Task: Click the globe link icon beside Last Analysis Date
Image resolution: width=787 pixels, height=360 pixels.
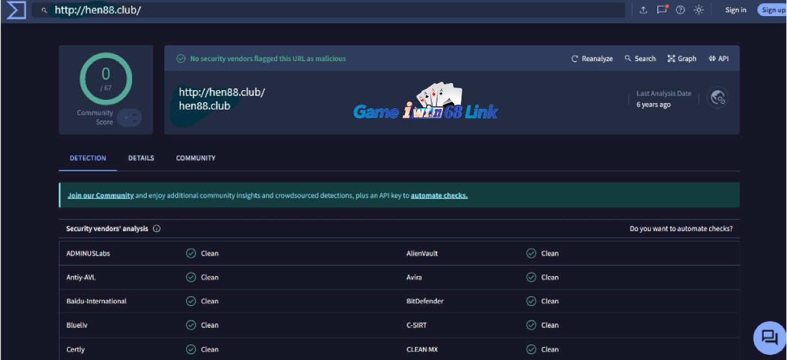Action: coord(717,98)
